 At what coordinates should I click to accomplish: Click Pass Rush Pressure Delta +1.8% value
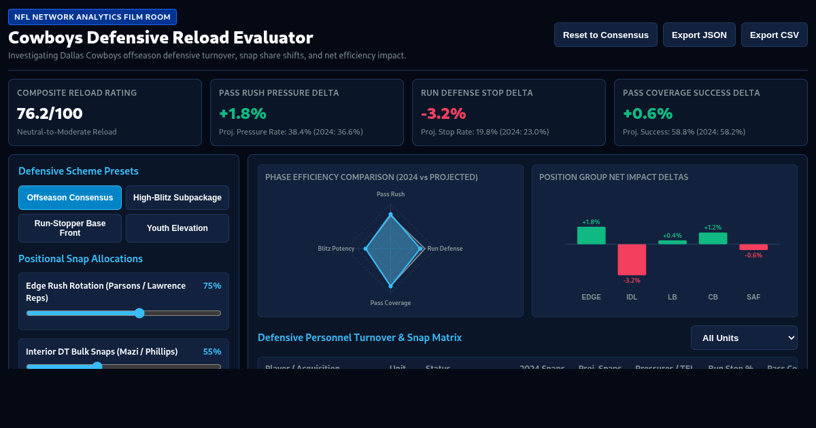click(x=243, y=113)
